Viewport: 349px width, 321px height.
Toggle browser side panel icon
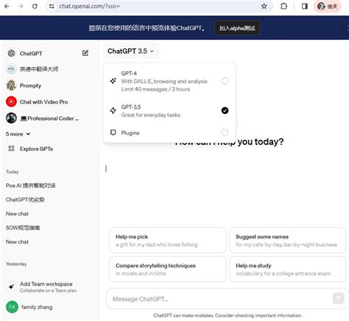tap(305, 6)
